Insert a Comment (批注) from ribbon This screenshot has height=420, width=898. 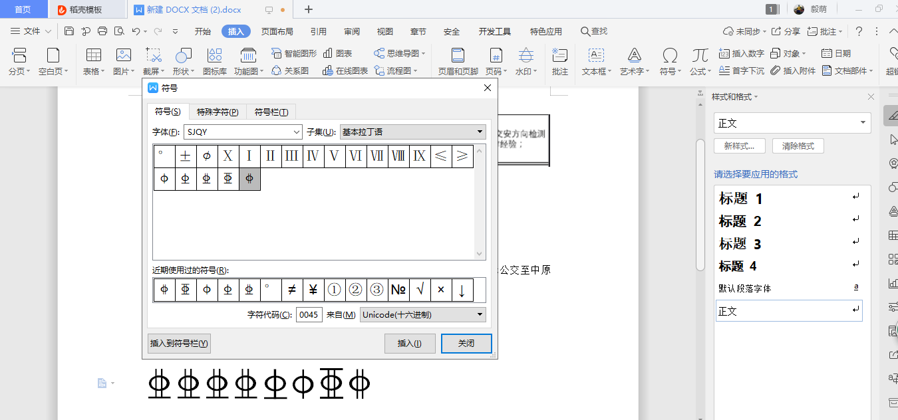[x=560, y=61]
